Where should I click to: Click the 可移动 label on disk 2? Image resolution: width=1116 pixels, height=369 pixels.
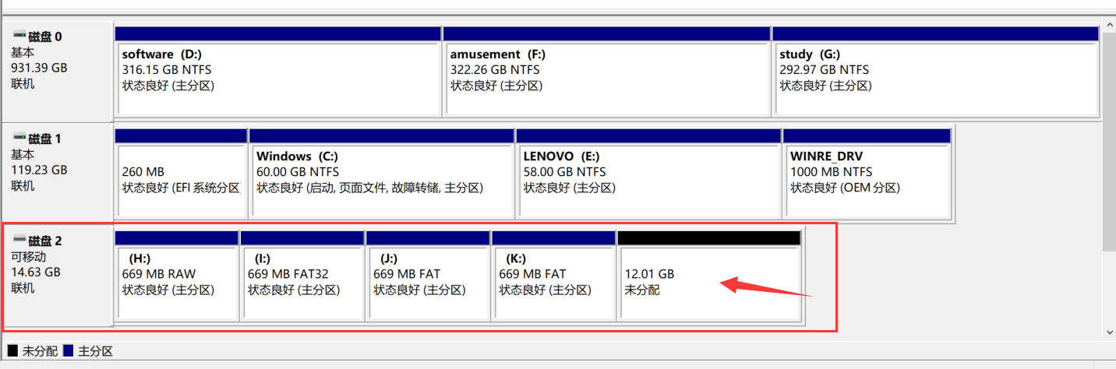(x=28, y=256)
